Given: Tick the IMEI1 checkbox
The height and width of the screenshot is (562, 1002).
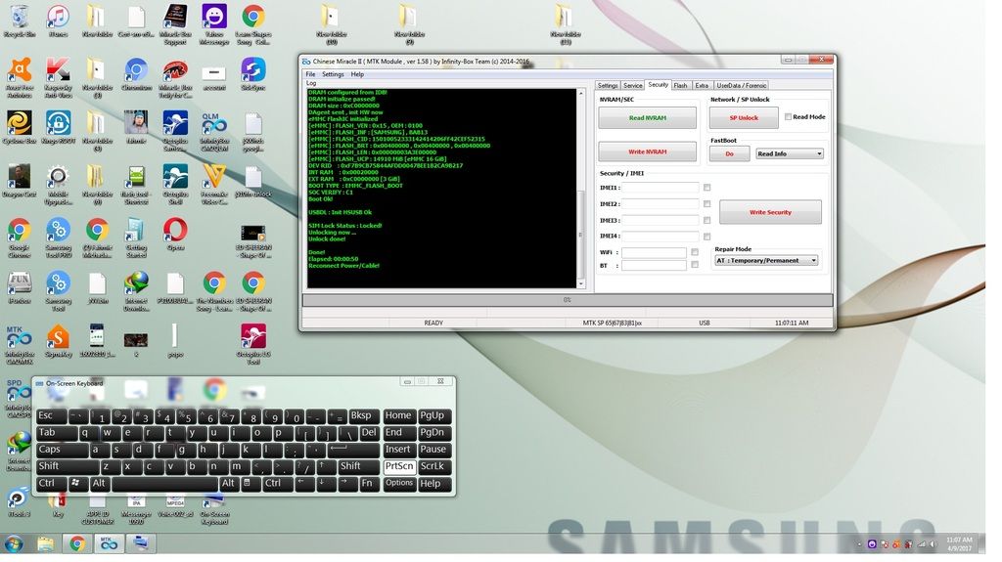Looking at the screenshot, I should point(706,188).
